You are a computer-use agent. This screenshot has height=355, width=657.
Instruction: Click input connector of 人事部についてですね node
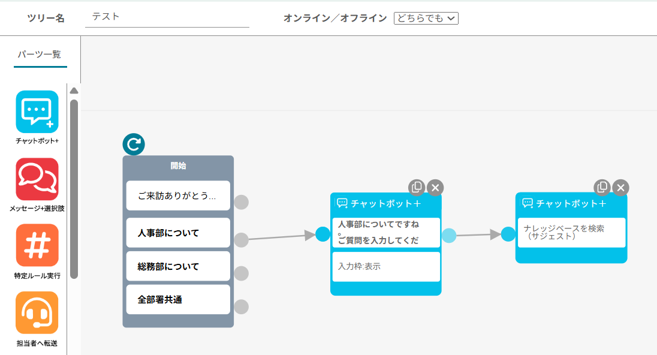coord(323,234)
